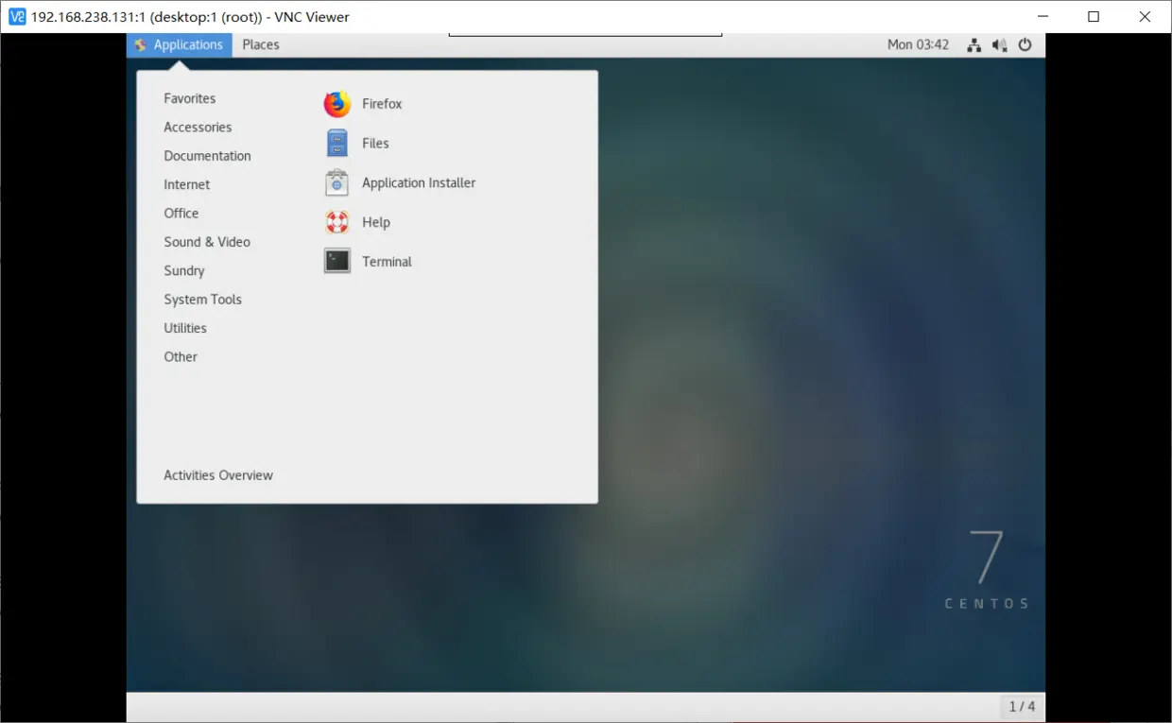Select the Office category
The image size is (1172, 723).
coord(181,213)
